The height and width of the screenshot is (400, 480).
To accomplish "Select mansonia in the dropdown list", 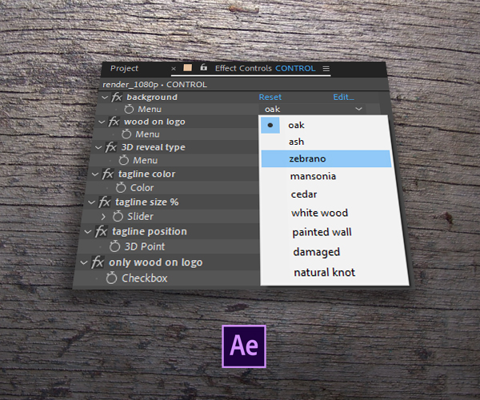I will click(327, 176).
